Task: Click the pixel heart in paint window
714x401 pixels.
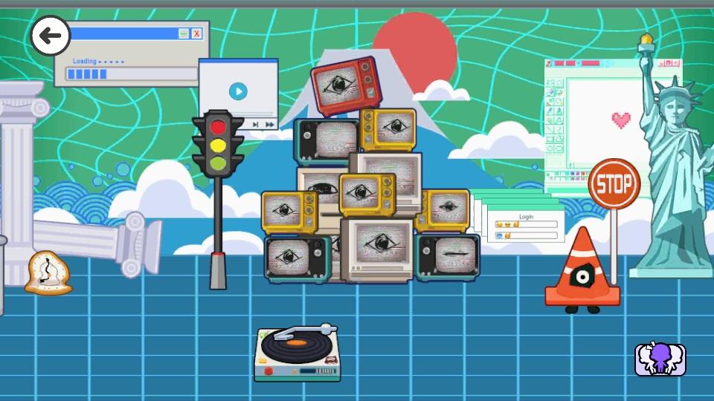Action: tap(621, 119)
